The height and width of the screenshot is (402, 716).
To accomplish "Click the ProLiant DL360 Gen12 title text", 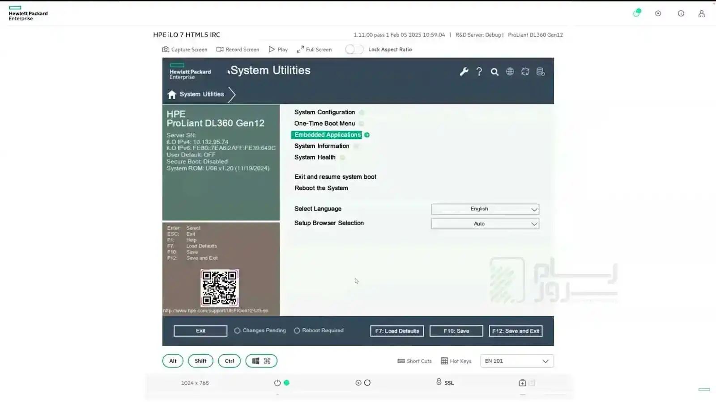I will coord(216,123).
